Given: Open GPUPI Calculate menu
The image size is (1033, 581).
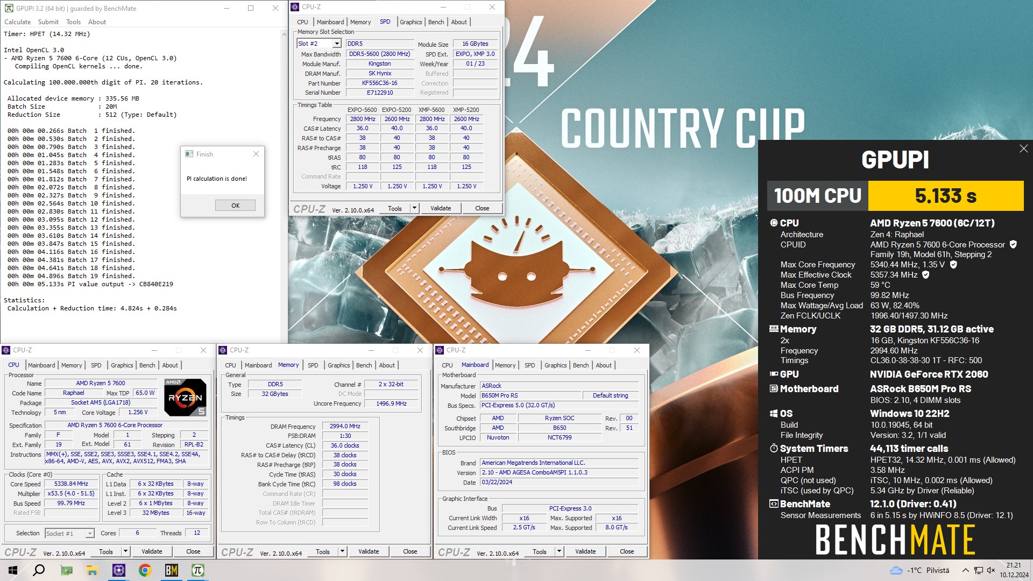Looking at the screenshot, I should [x=18, y=22].
